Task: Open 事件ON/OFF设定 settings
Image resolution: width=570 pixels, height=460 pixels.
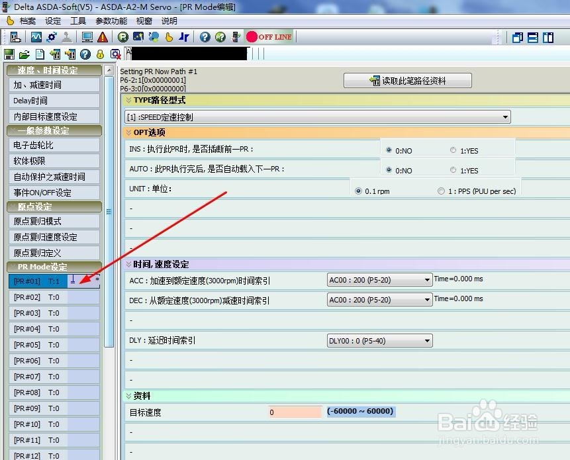Action: pyautogui.click(x=54, y=193)
